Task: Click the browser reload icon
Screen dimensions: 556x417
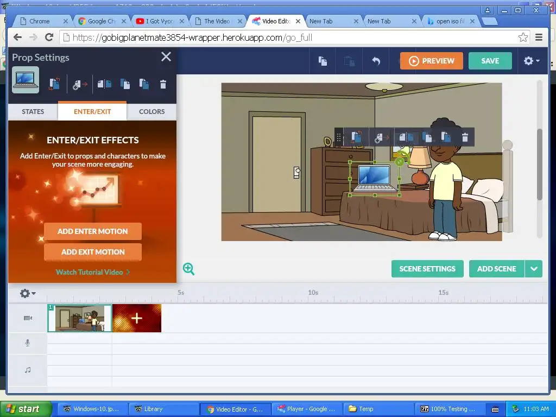Action: pyautogui.click(x=49, y=37)
